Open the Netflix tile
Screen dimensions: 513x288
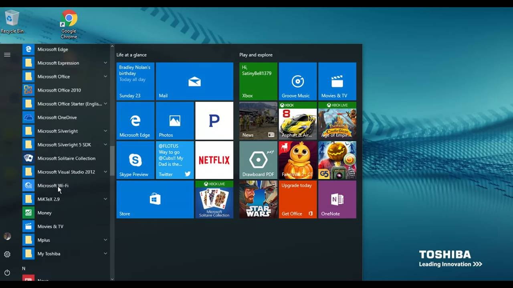(214, 160)
